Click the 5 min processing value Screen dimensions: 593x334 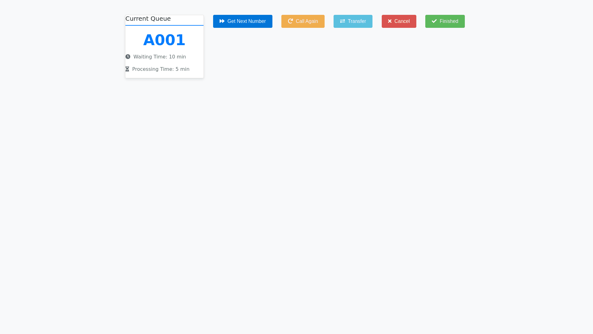182,69
